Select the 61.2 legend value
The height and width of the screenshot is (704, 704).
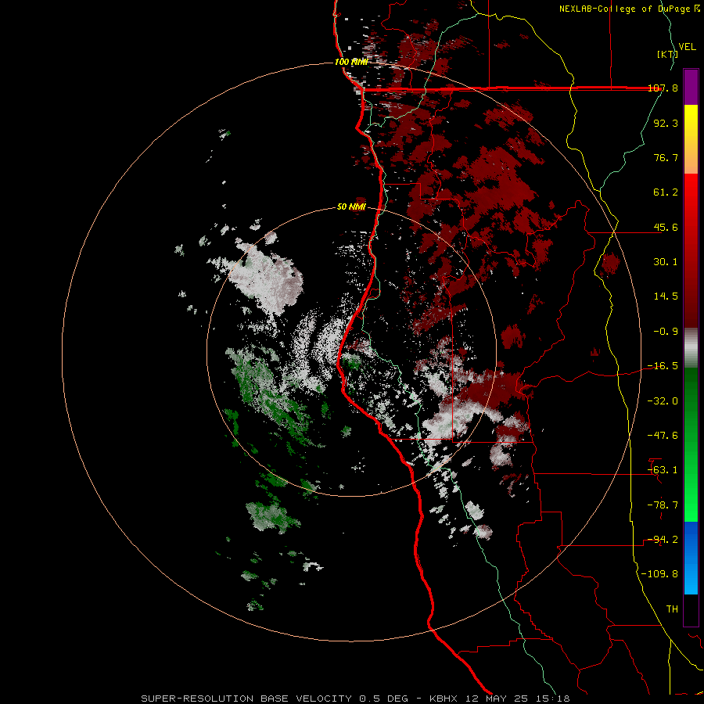666,192
